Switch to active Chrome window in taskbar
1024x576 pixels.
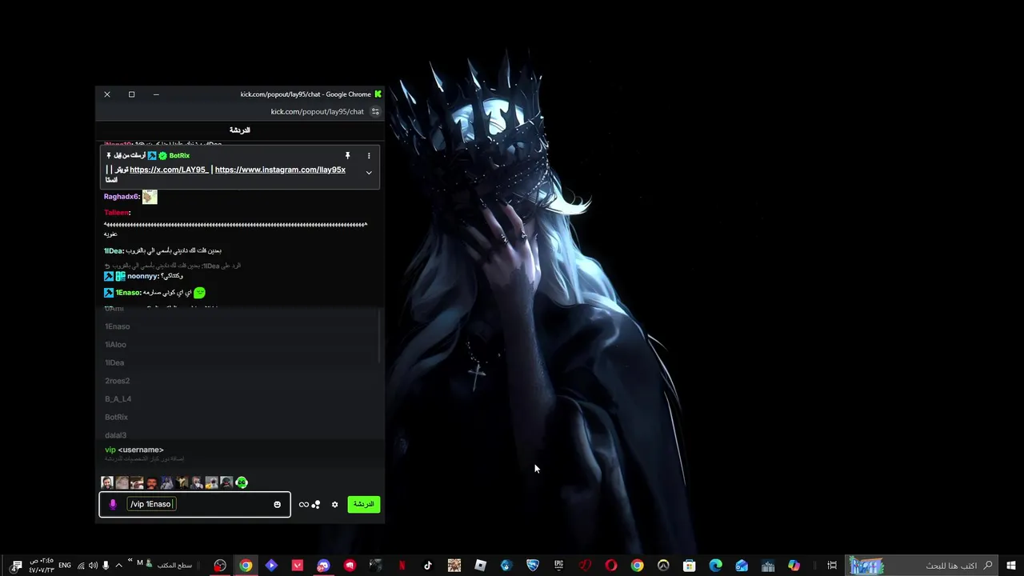click(x=246, y=566)
